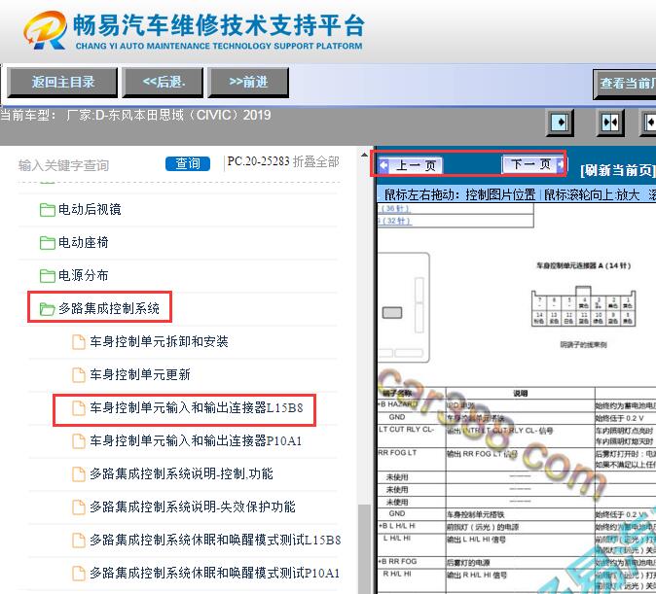Image resolution: width=656 pixels, height=594 pixels.
Task: Refresh current page via 刷新当前页
Action: [617, 170]
